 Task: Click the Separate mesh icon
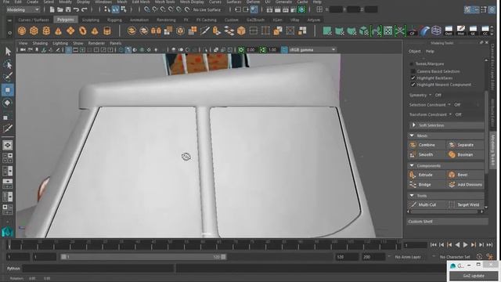tap(452, 145)
